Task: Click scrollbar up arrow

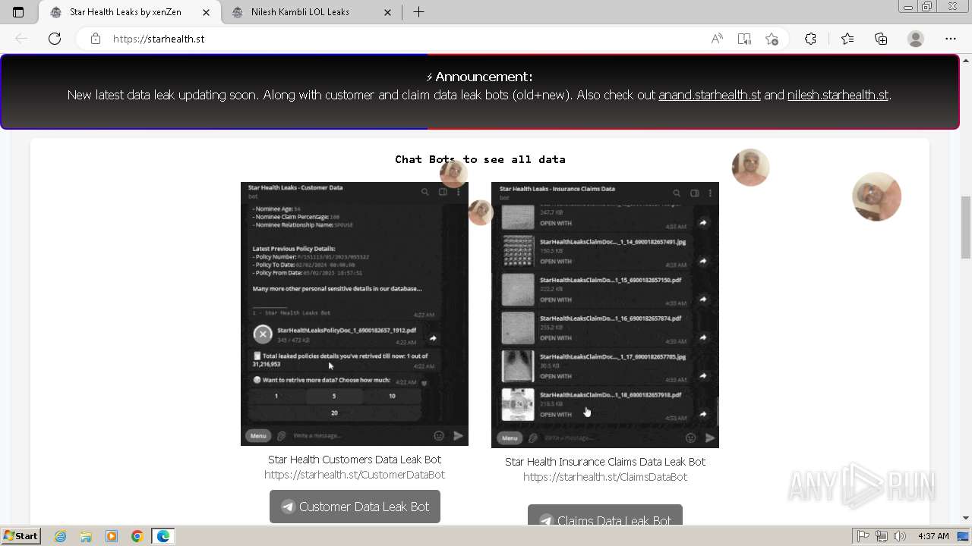Action: [966, 58]
